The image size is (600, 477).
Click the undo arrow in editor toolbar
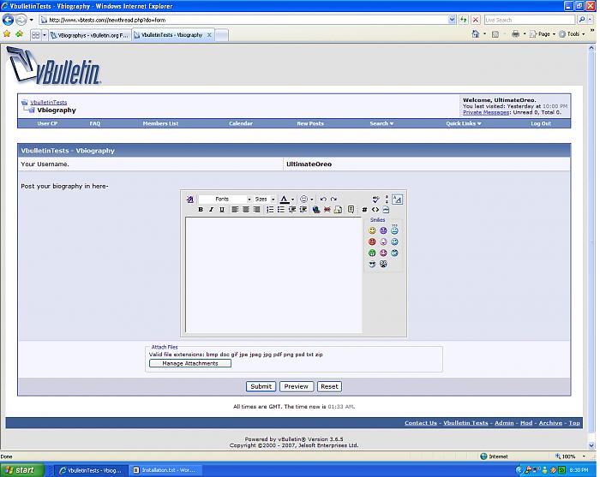tap(323, 199)
